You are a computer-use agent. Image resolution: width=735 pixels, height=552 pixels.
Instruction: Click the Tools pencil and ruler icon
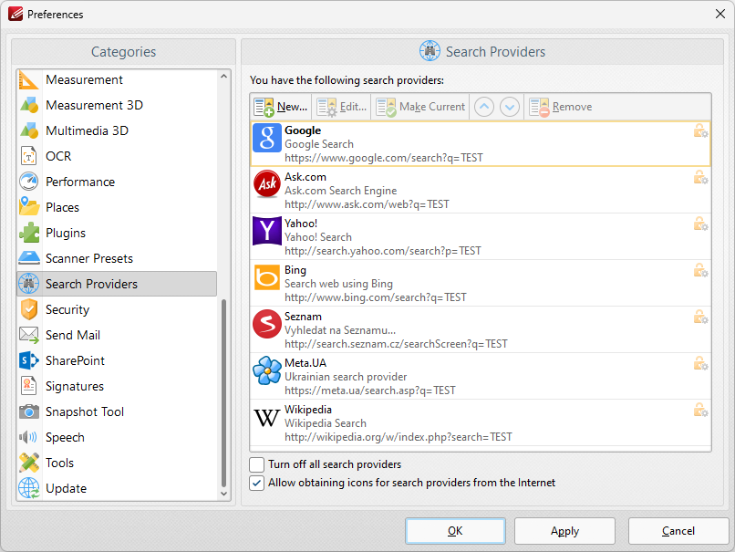tap(28, 463)
